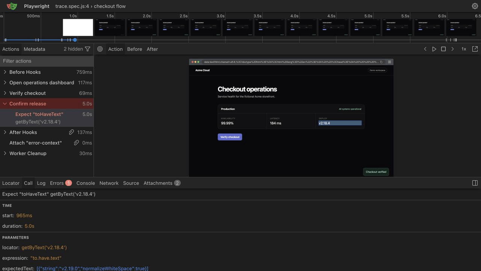Screen dimensions: 481x271
Task: Focus the Filter actions input field
Action: coord(47,61)
